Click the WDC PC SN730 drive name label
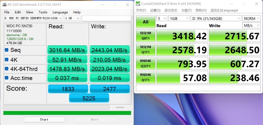Screen dimensions: 263x125 (19, 26)
